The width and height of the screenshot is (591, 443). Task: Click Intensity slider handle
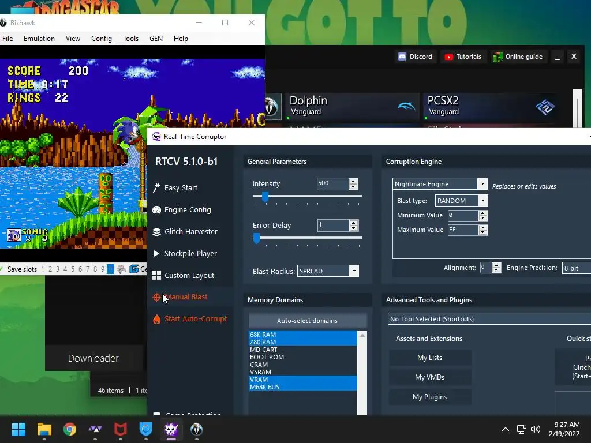265,196
